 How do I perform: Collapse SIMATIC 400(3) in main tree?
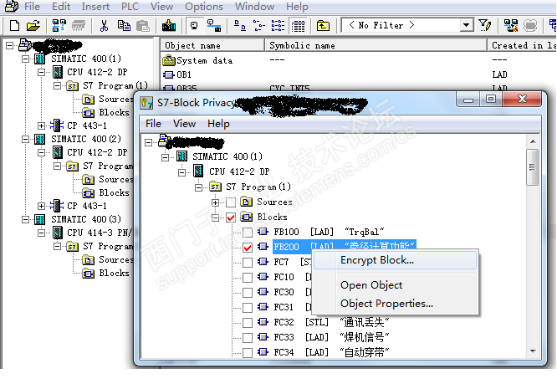(25, 219)
